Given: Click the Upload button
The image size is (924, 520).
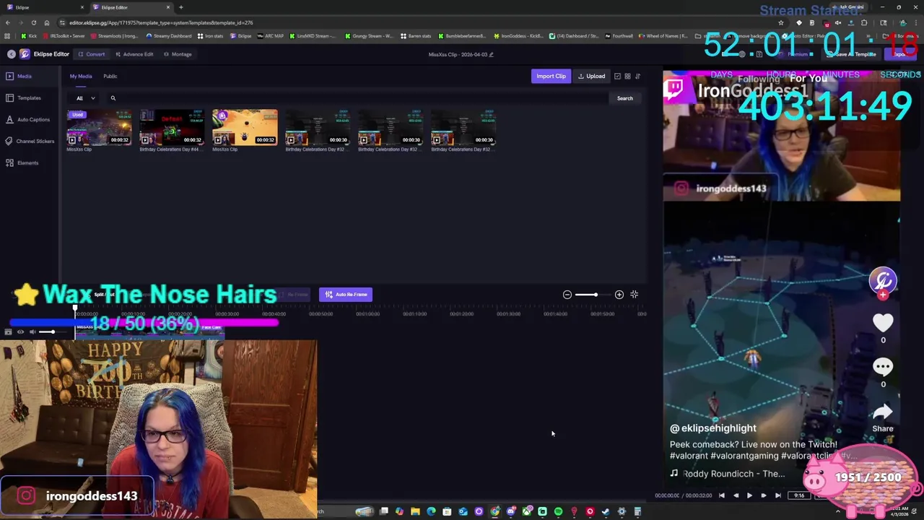Looking at the screenshot, I should [591, 76].
